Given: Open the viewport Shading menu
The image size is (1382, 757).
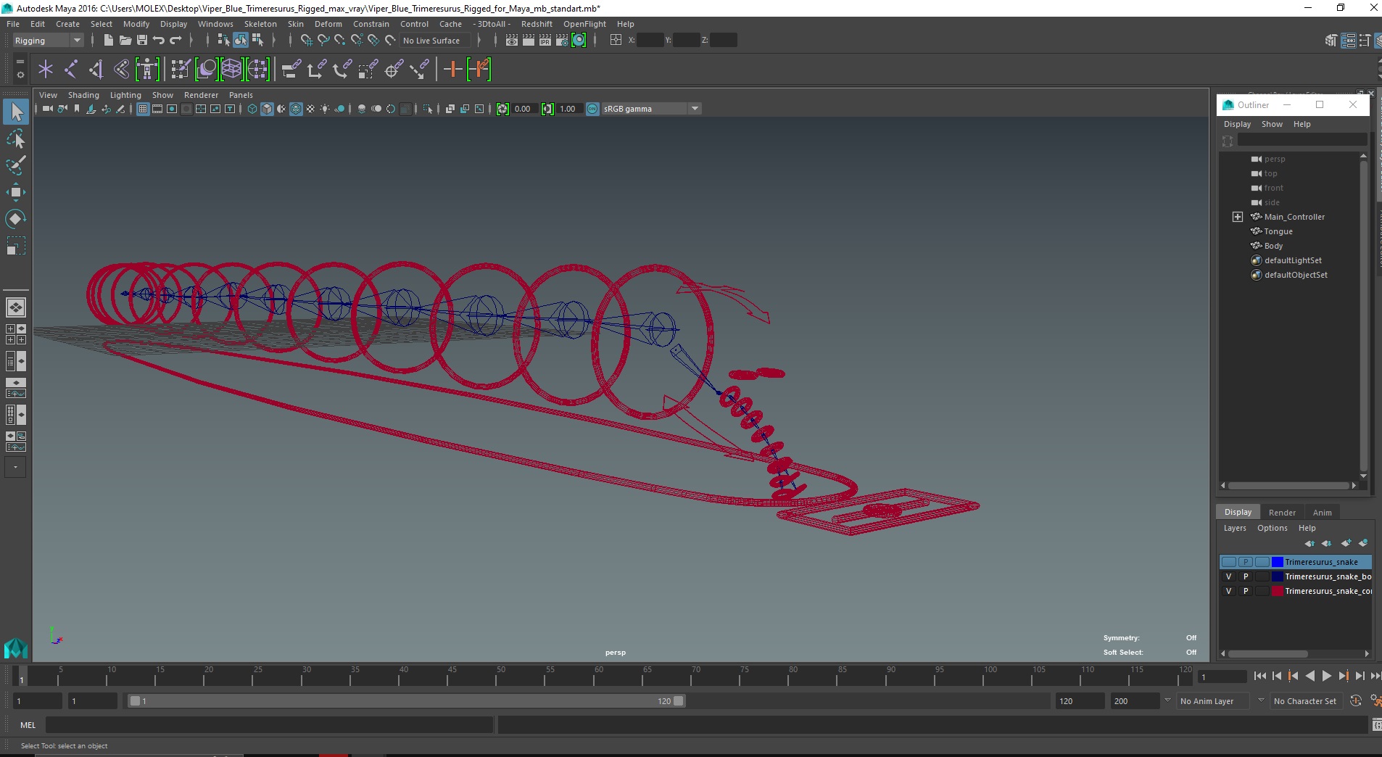Looking at the screenshot, I should pos(83,95).
